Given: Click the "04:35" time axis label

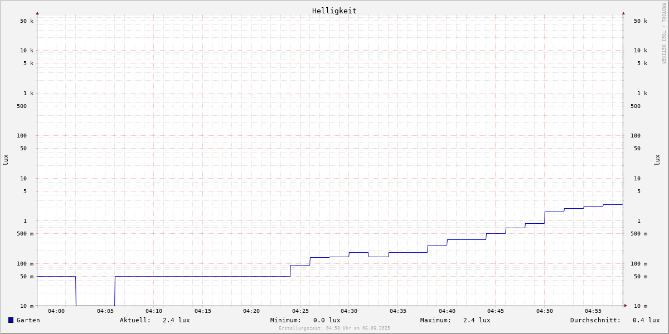Looking at the screenshot, I should click(398, 311).
